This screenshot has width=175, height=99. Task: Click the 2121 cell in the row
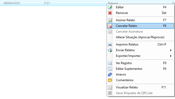(47, 3)
